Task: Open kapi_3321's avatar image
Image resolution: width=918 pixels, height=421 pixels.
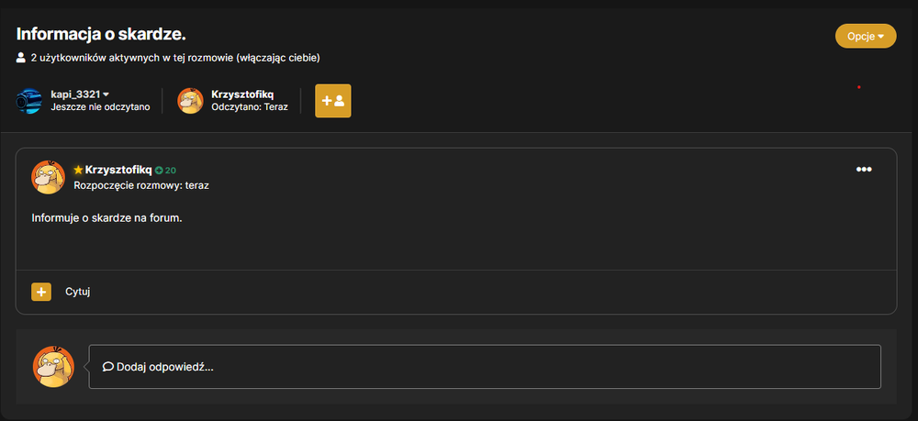Action: tap(28, 101)
